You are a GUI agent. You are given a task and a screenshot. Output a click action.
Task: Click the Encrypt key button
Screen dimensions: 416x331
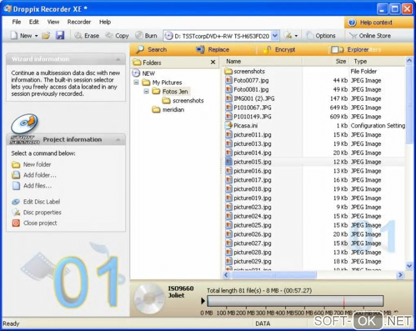279,49
